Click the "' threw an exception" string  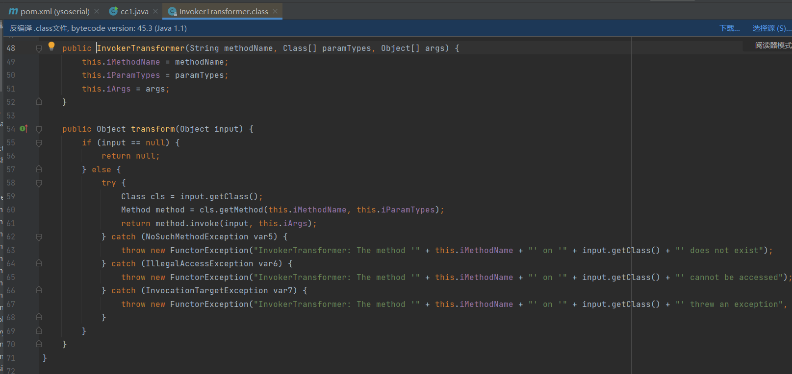[729, 304]
